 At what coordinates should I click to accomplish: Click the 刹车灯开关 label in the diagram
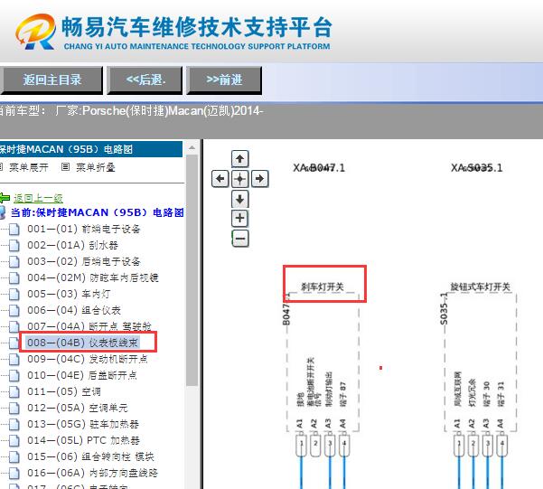(323, 287)
